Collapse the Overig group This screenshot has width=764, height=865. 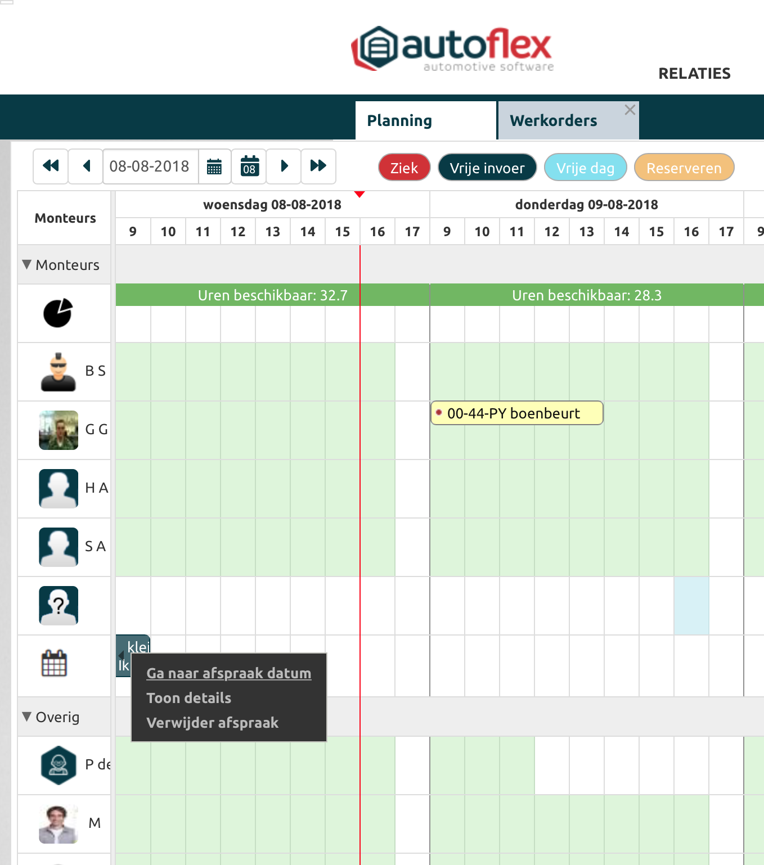pyautogui.click(x=26, y=717)
